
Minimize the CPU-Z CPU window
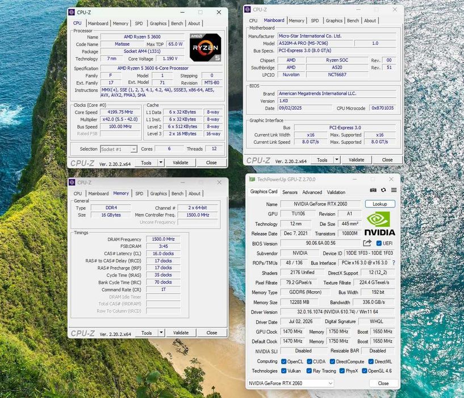pyautogui.click(x=182, y=12)
